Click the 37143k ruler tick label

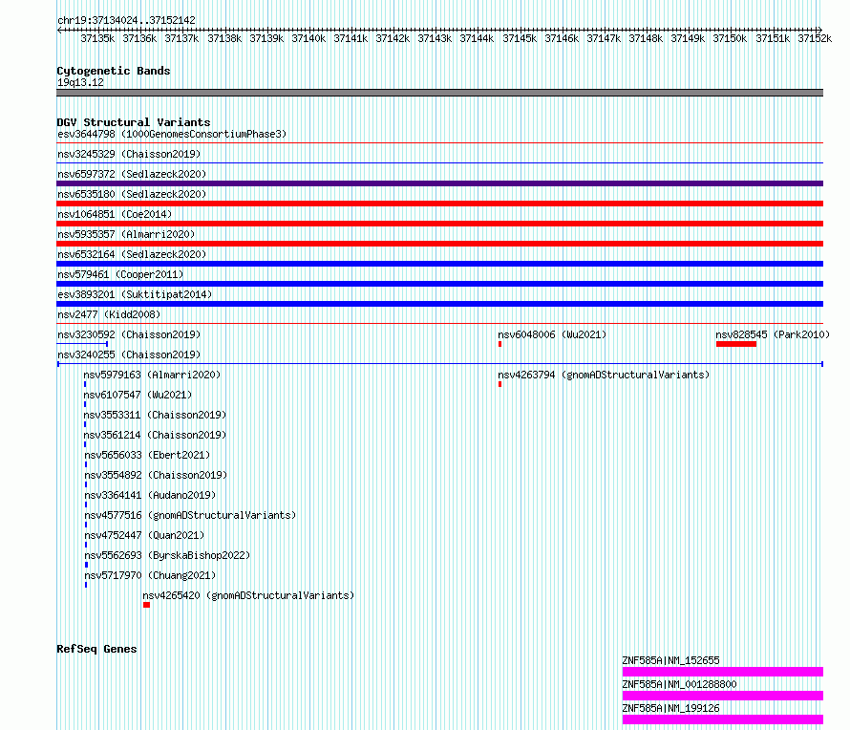pyautogui.click(x=435, y=38)
